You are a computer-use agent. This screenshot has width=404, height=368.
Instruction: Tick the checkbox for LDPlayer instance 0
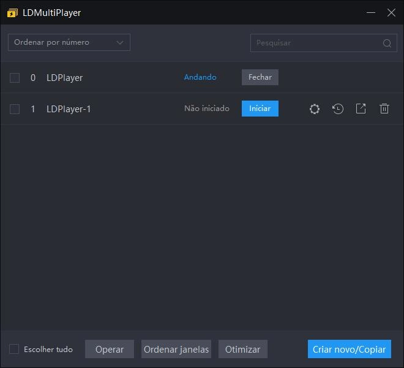[15, 78]
